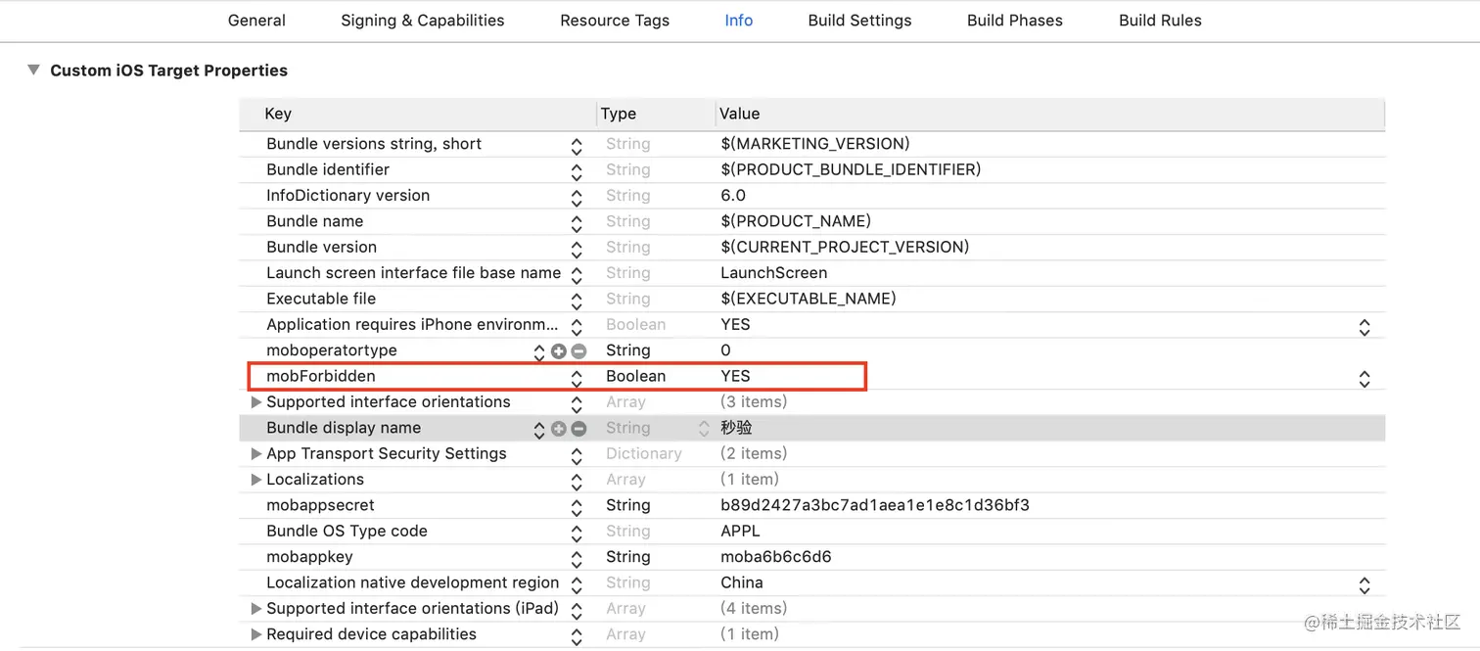1480x651 pixels.
Task: Click mobappkey value moba6b6c6d6
Action: [x=775, y=557]
